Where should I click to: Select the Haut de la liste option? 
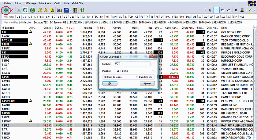point(113,77)
